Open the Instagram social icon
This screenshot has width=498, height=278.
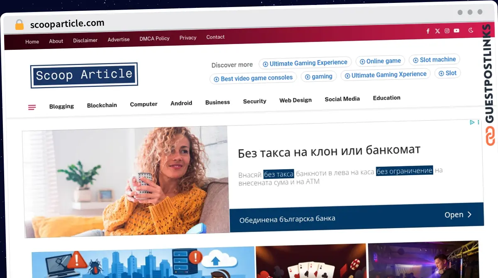(447, 31)
